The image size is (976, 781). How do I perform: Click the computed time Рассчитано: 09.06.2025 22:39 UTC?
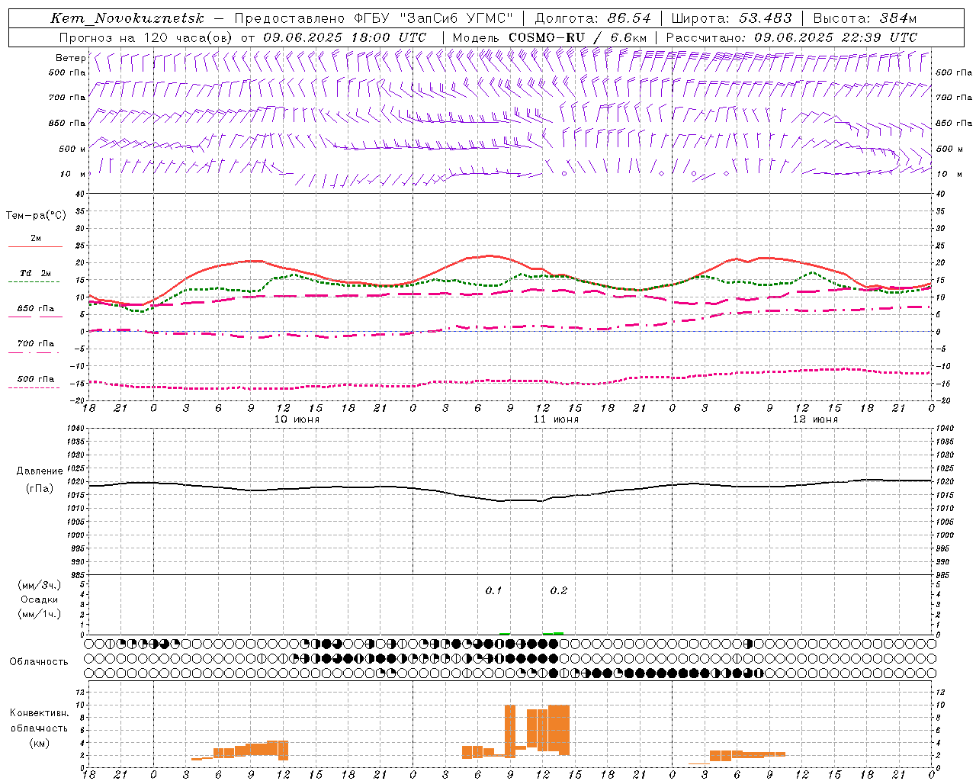click(x=791, y=37)
